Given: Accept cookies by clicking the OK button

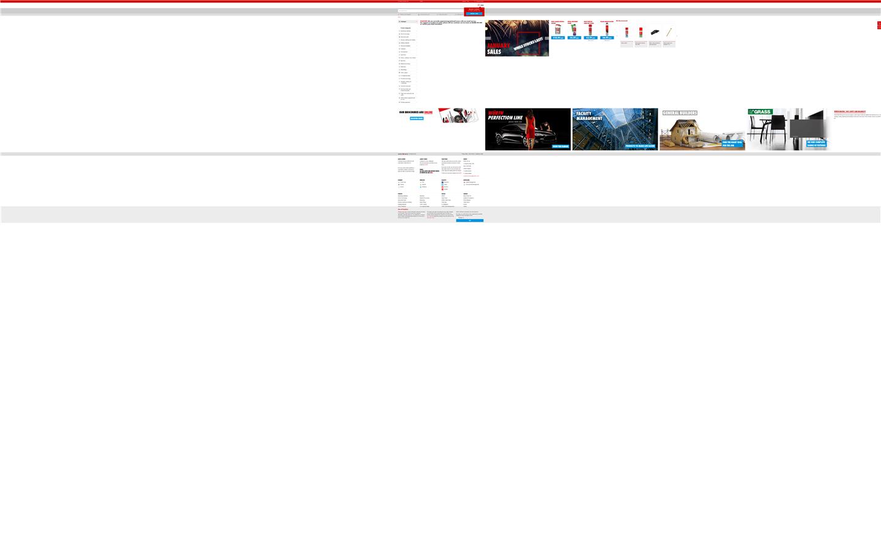Looking at the screenshot, I should click(469, 220).
